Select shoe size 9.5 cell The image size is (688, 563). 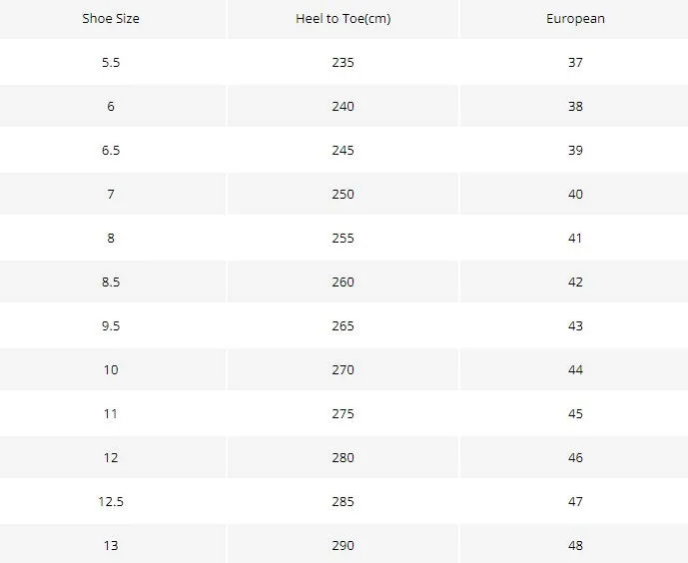click(x=111, y=325)
